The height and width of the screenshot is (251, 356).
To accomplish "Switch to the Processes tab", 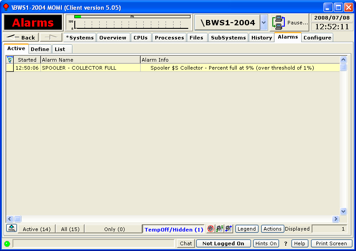I will tap(169, 38).
